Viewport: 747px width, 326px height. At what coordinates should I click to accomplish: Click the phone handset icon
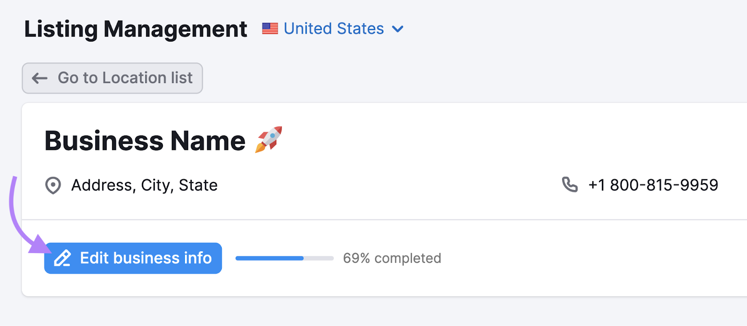coord(570,185)
